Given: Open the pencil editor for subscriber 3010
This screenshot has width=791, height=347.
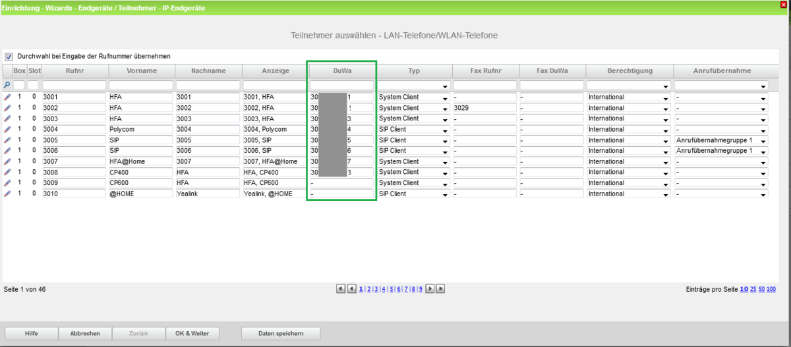Looking at the screenshot, I should click(7, 194).
